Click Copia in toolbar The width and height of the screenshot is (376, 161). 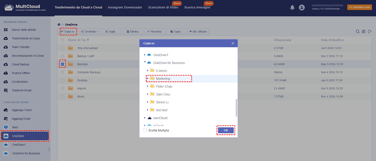[175, 32]
